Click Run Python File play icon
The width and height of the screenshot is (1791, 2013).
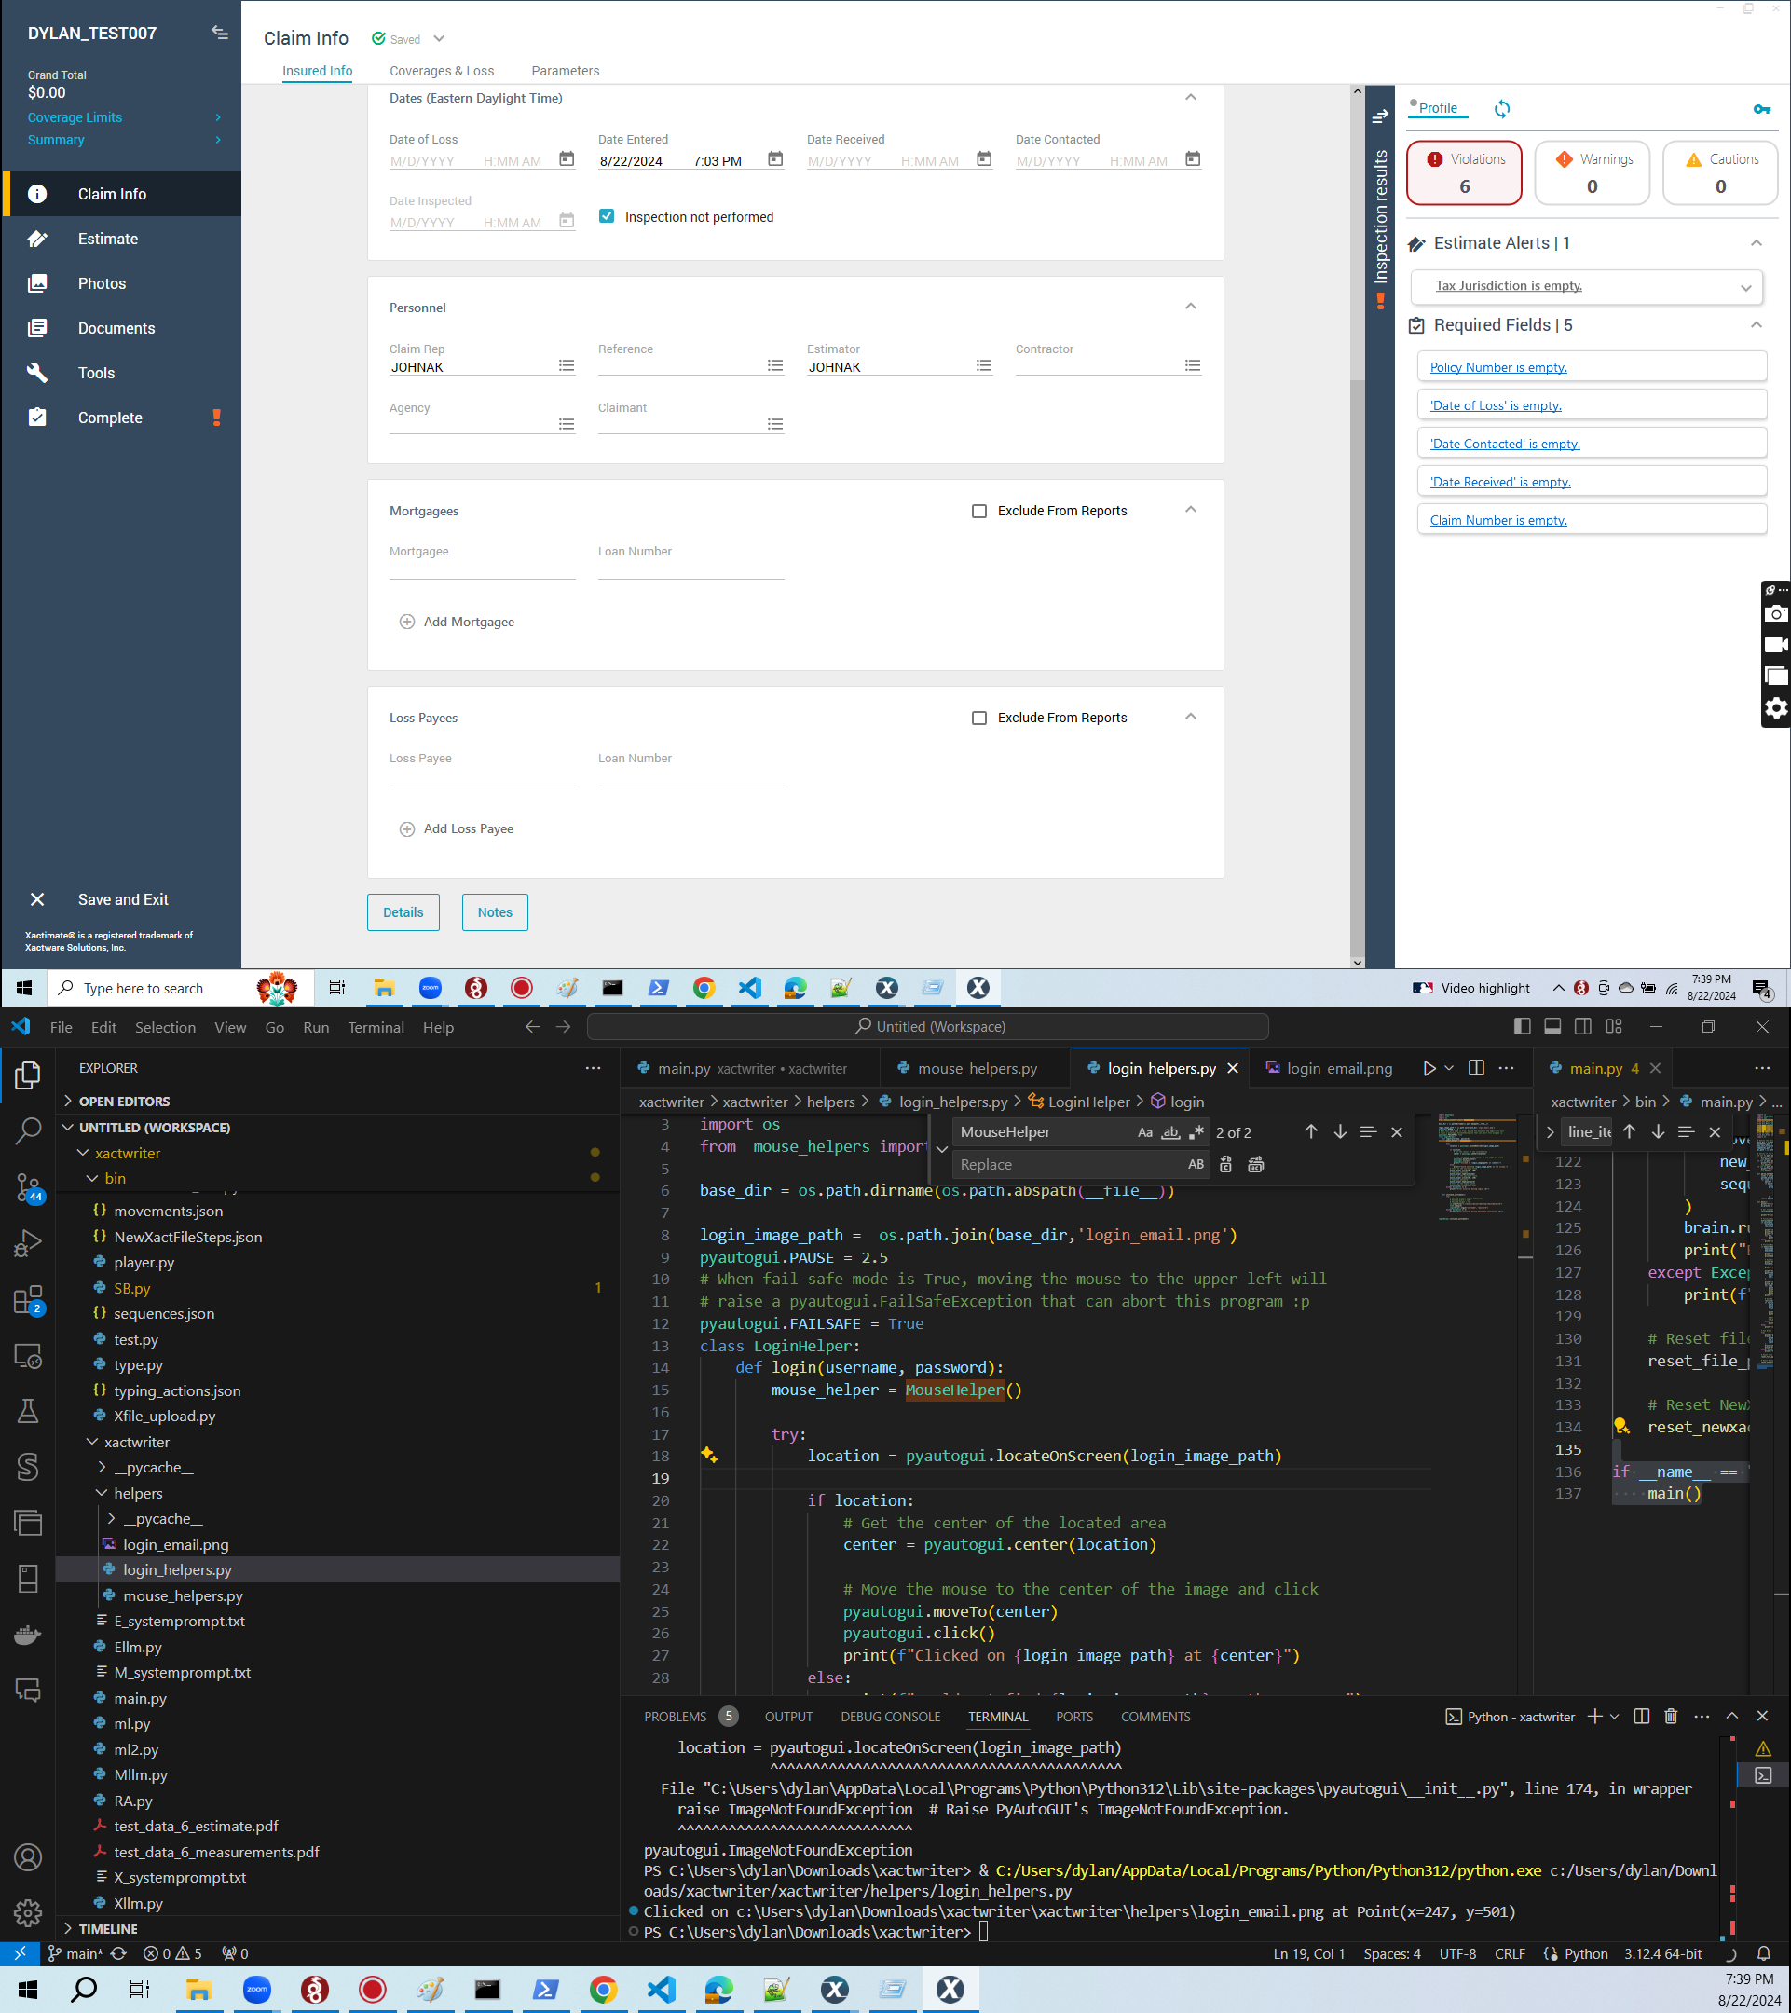coord(1429,1069)
